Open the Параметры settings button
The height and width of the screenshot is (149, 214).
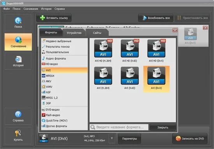coord(130,139)
